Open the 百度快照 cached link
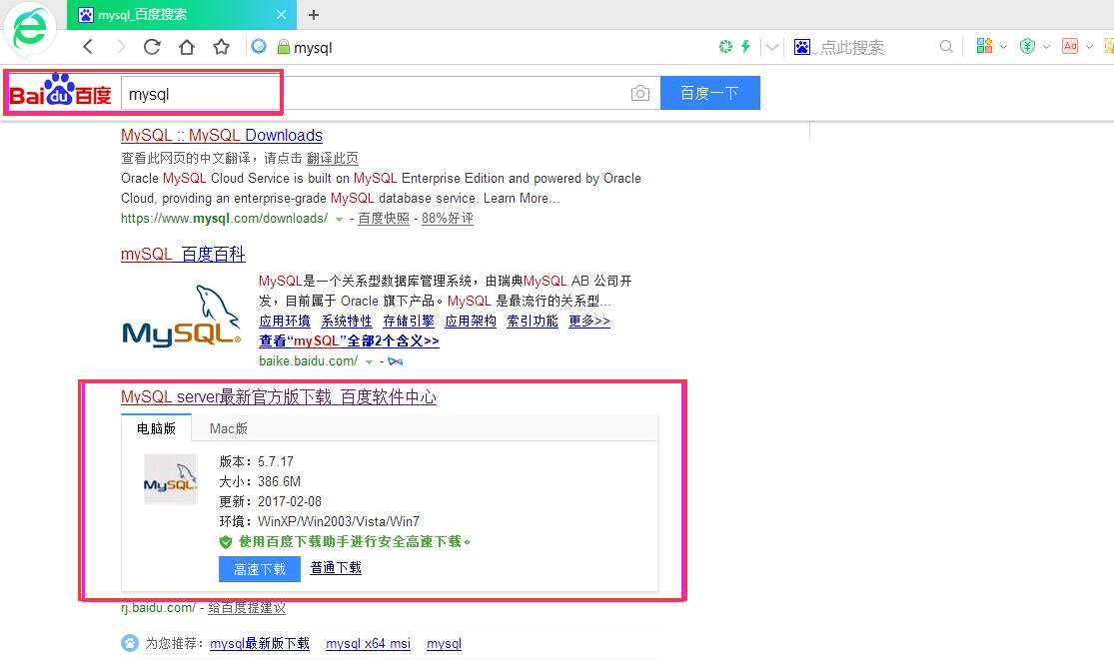This screenshot has width=1114, height=661. coord(384,218)
